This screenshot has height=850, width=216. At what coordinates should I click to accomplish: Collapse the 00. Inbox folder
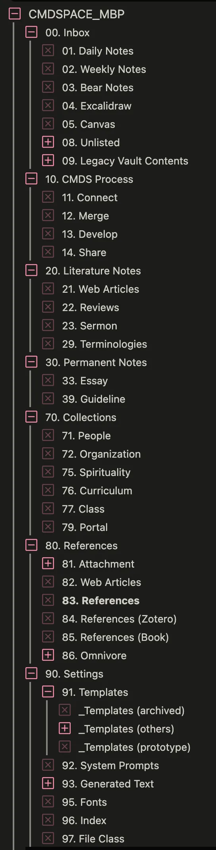coord(31,33)
